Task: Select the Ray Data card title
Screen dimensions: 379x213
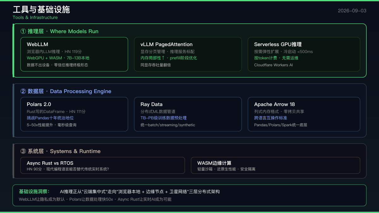Action: click(x=152, y=104)
